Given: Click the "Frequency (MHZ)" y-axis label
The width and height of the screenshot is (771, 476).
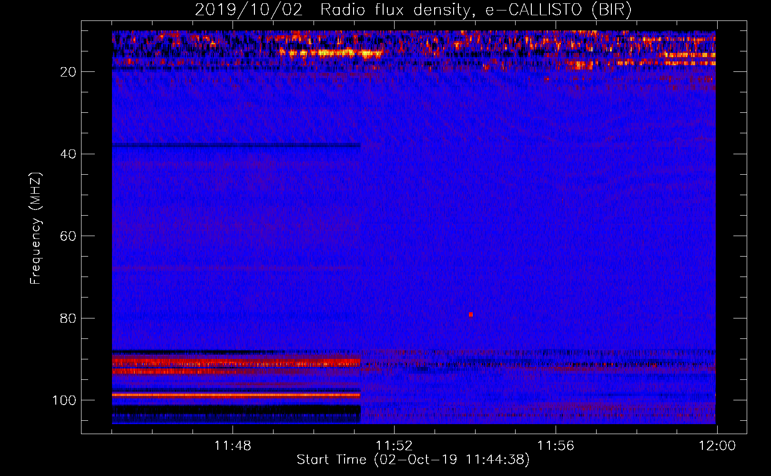Looking at the screenshot, I should (x=36, y=228).
